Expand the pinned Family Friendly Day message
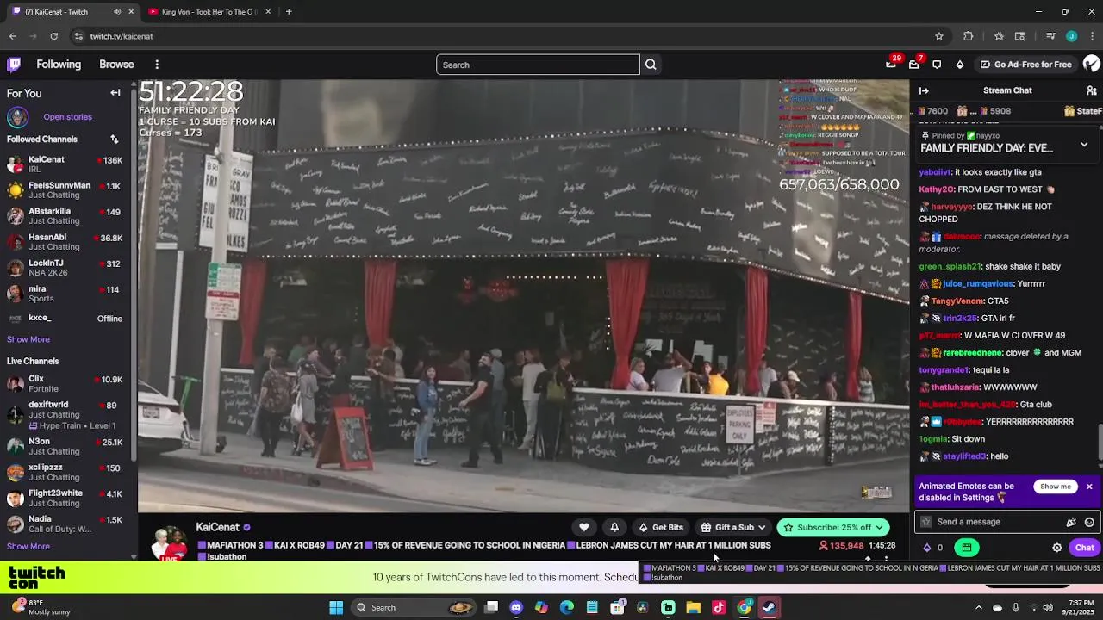Image resolution: width=1103 pixels, height=620 pixels. point(1084,145)
